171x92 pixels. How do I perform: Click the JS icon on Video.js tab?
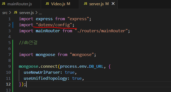pos(47,4)
